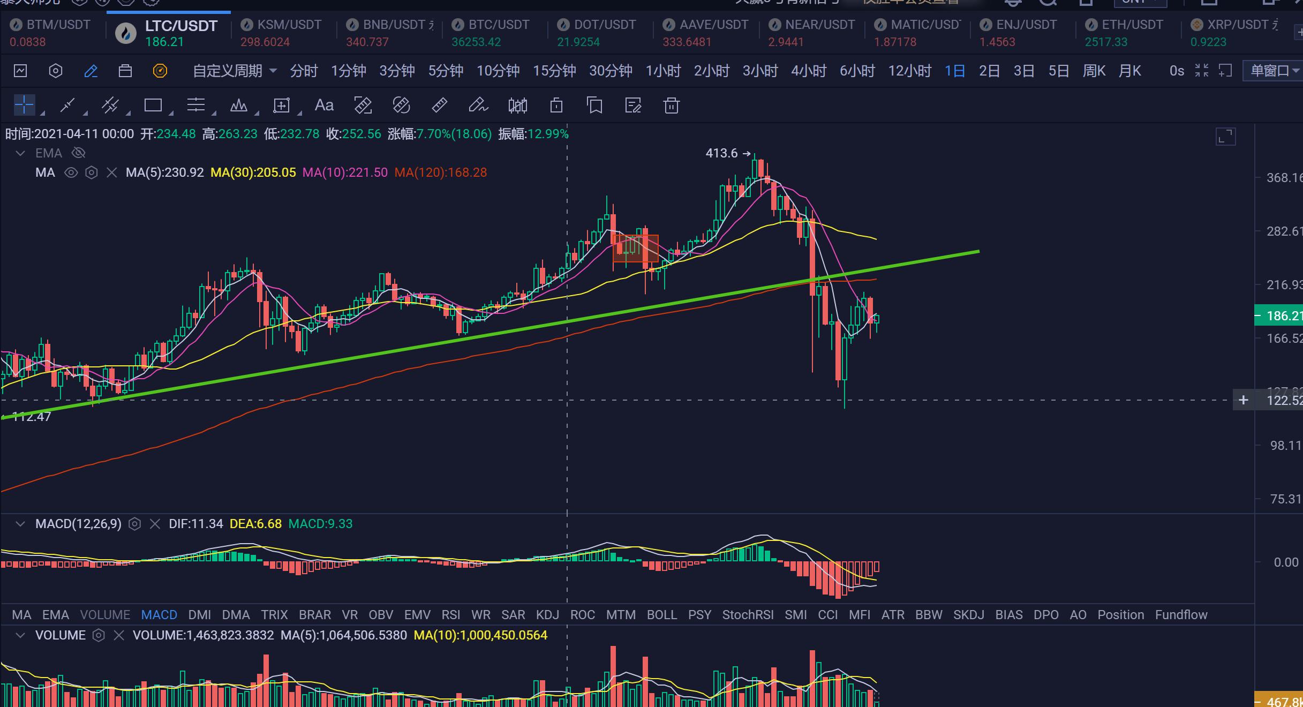Click the lock drawings icon
This screenshot has height=707, width=1303.
pyautogui.click(x=556, y=105)
